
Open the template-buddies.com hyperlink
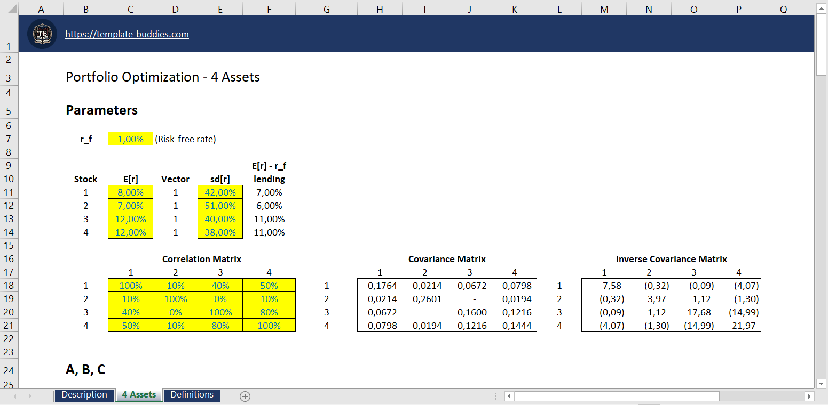[127, 34]
